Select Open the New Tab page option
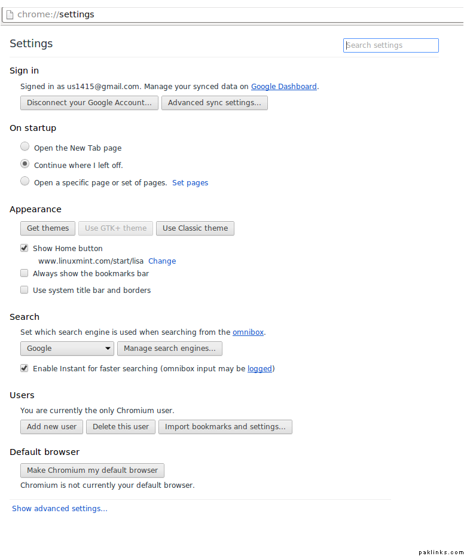Screen dimensions: 464x556 (x=25, y=146)
